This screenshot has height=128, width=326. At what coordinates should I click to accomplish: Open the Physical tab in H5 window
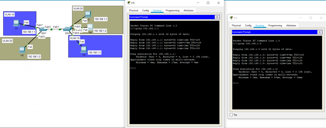click(133, 10)
